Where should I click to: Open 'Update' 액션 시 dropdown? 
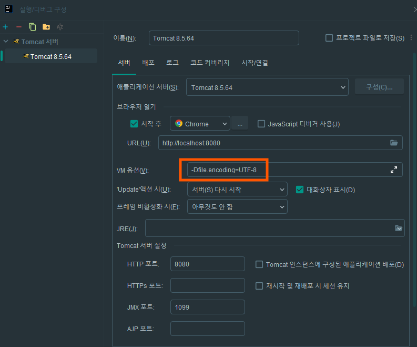[237, 190]
